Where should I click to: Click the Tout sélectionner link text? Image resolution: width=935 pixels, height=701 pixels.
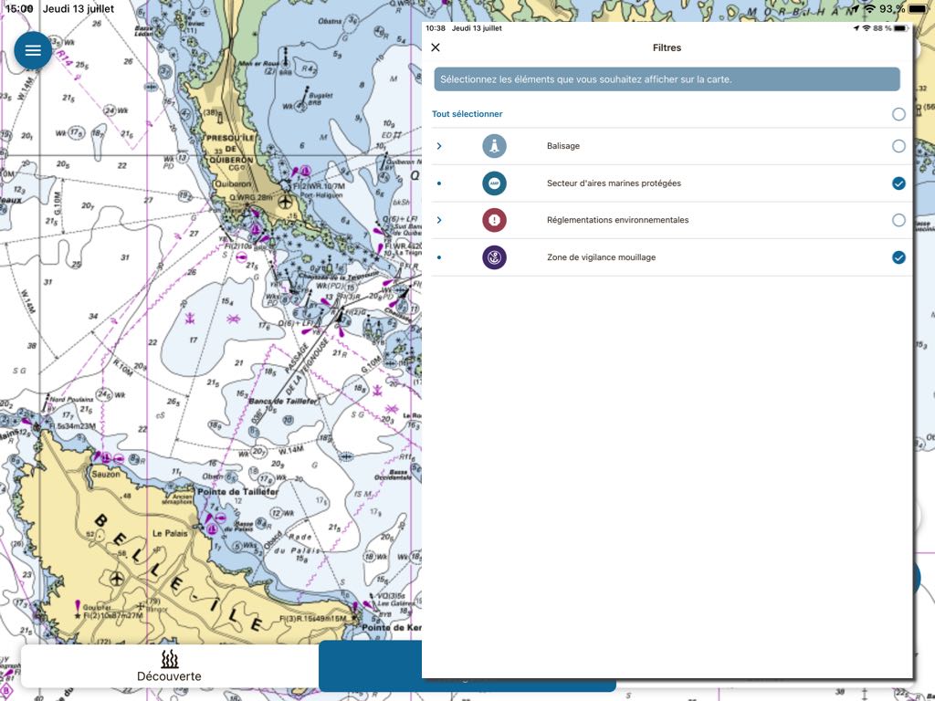click(x=467, y=114)
